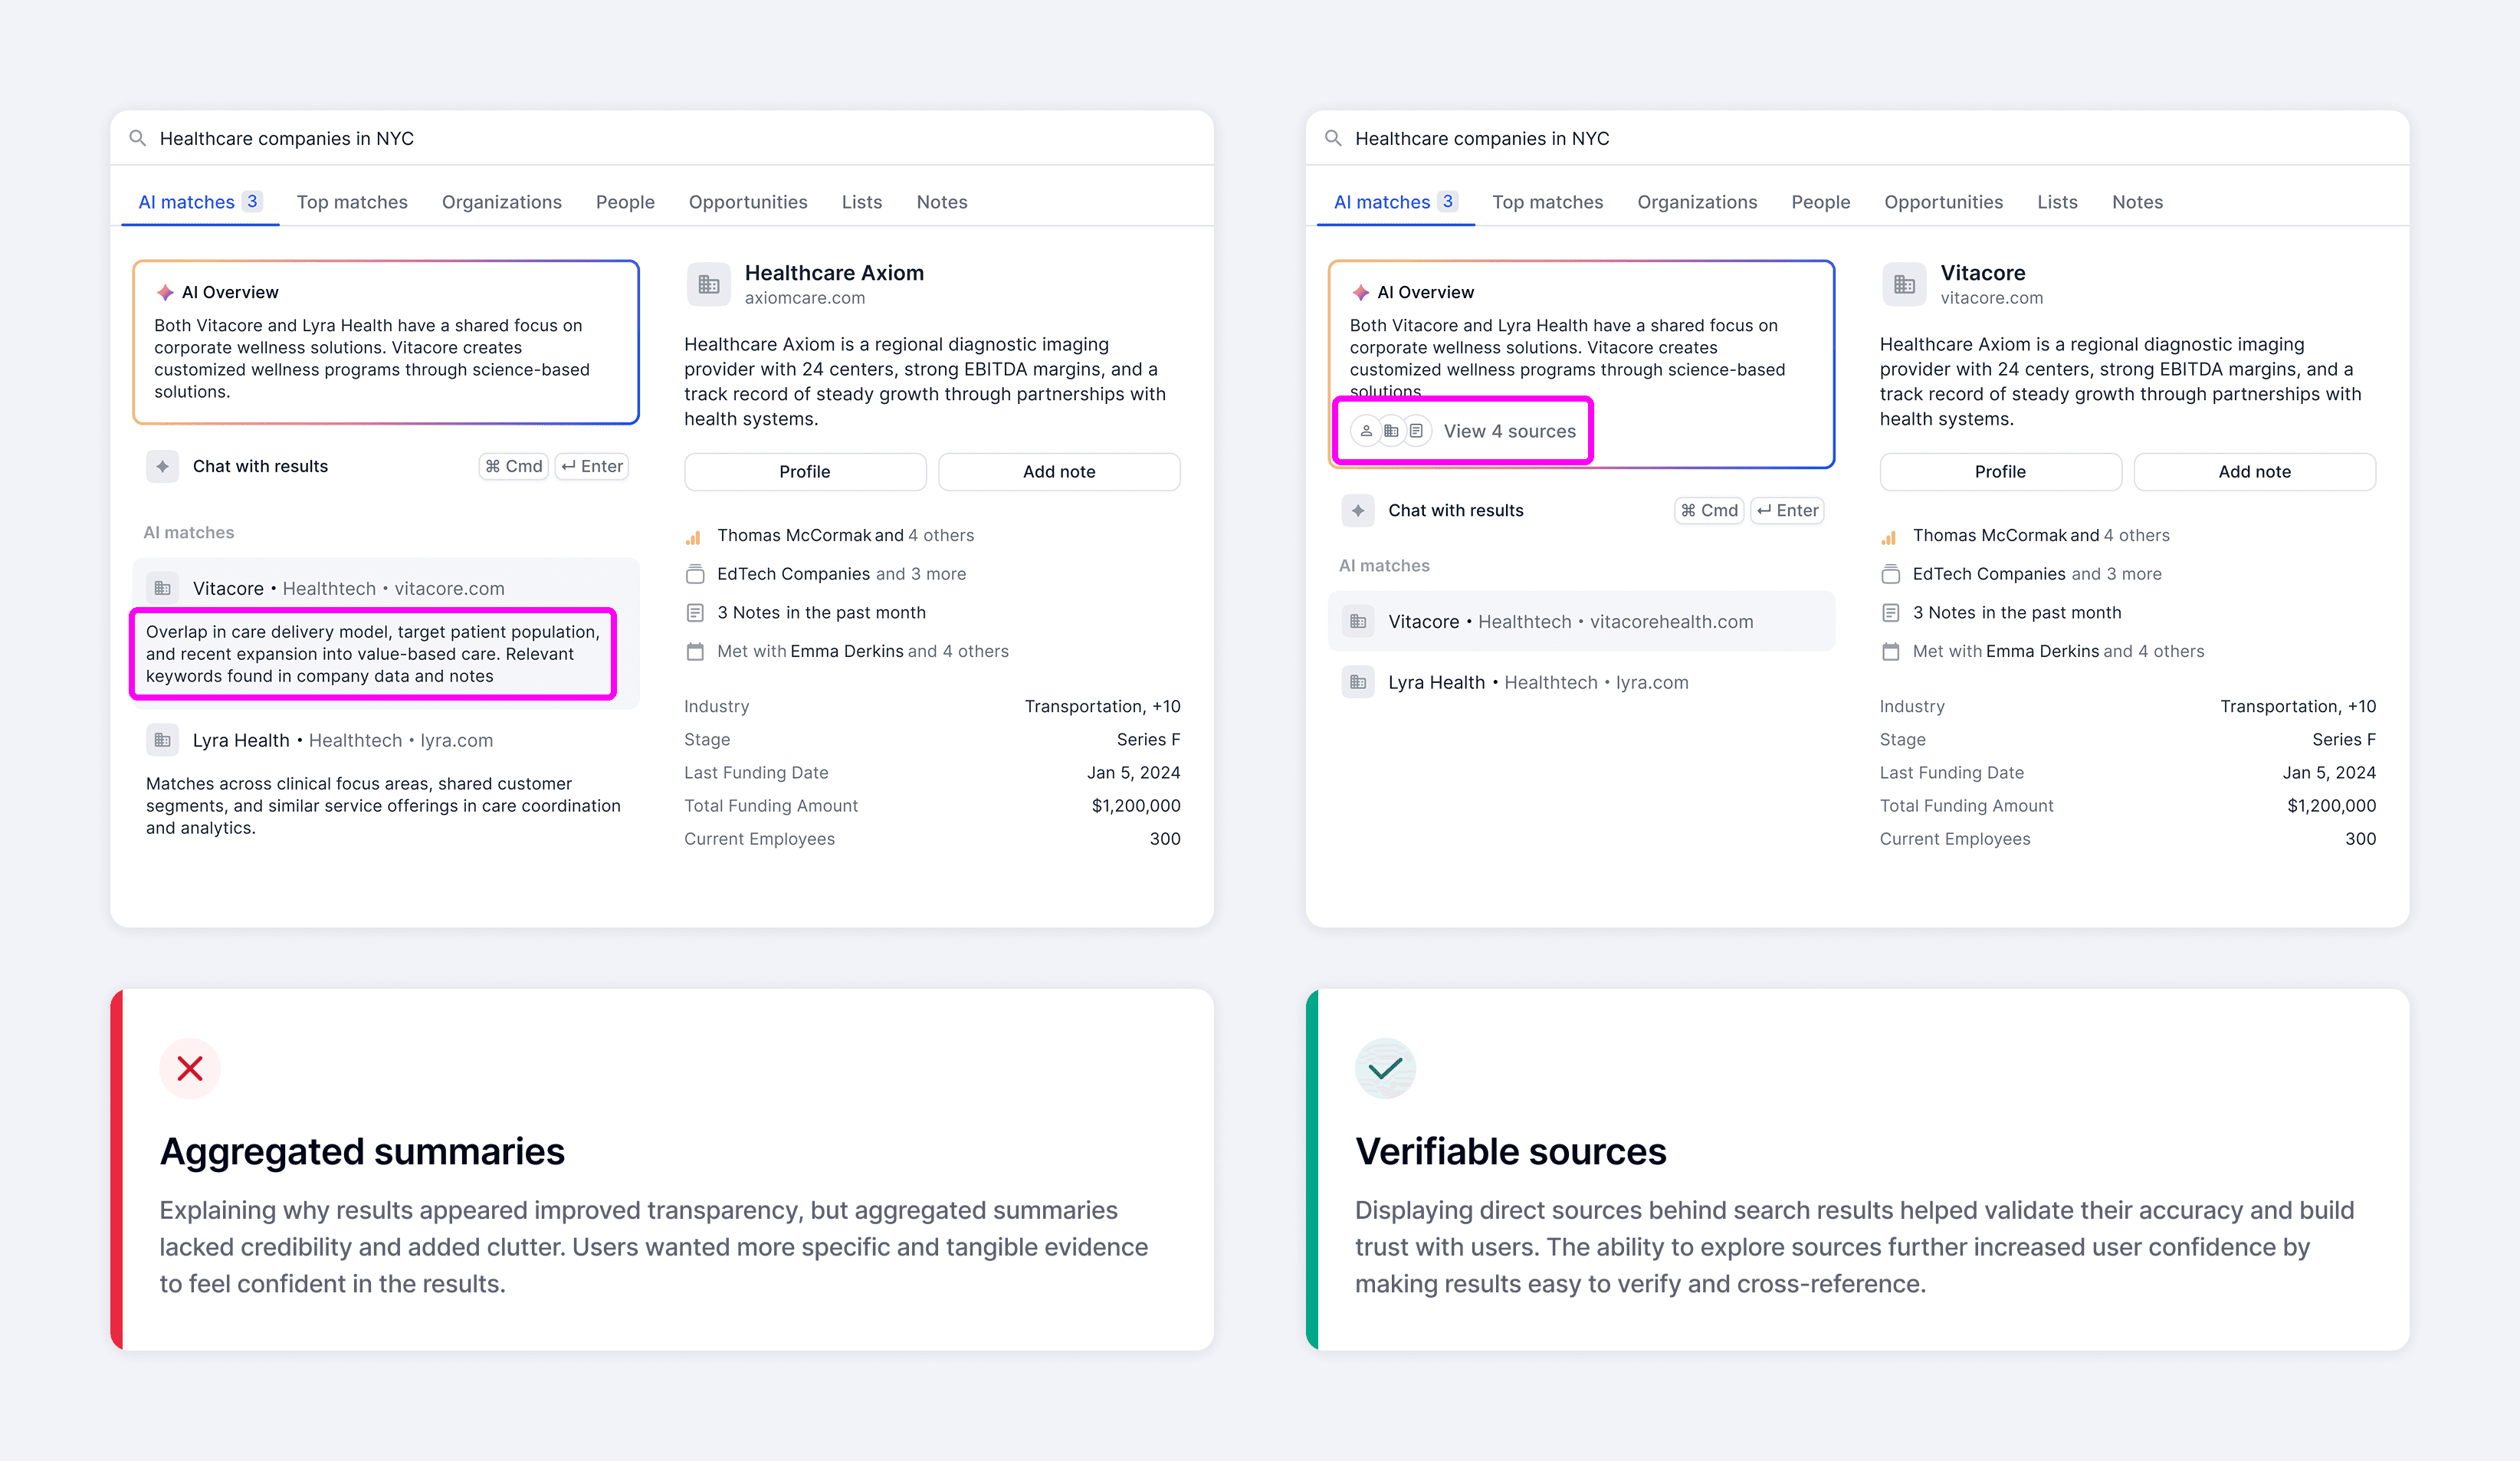This screenshot has width=2520, height=1461.
Task: Open the Lists tab in the left mockup
Action: click(862, 202)
